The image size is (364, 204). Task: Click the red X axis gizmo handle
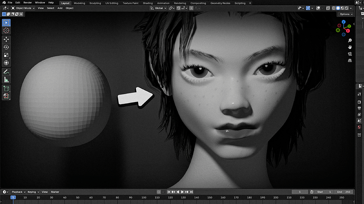[348, 31]
